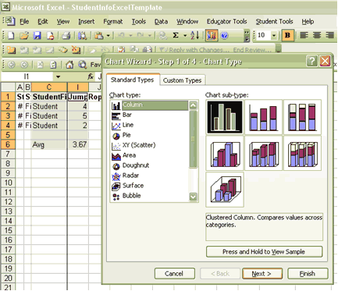Open Excel Help blue question icon
This screenshot has width=338, height=291.
pyautogui.click(x=224, y=35)
